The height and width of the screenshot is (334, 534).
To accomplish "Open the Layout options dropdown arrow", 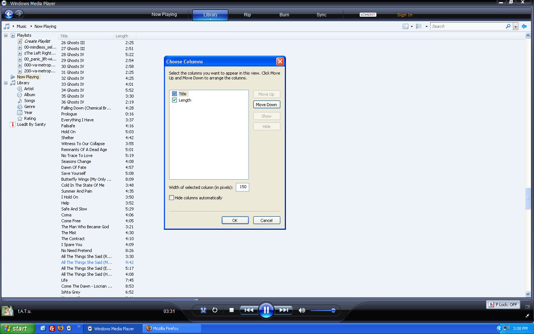I will click(412, 26).
